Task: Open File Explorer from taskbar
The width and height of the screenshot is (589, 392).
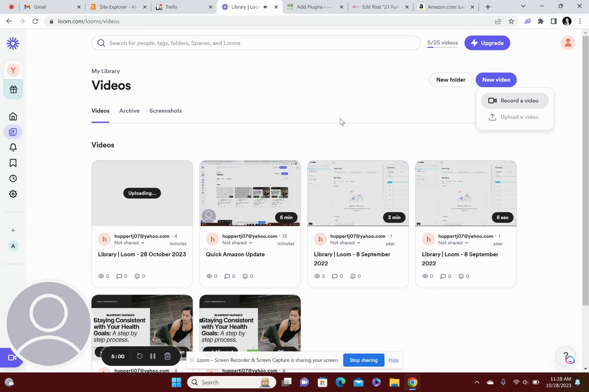Action: coord(394,382)
